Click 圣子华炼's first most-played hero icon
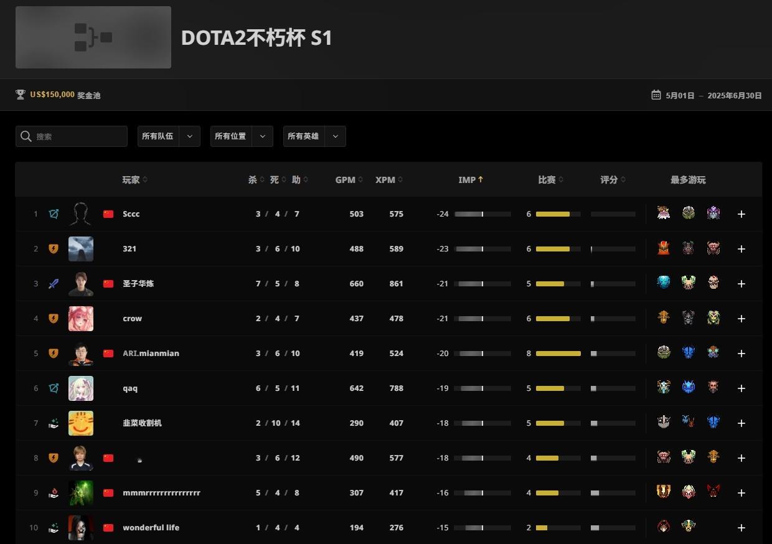This screenshot has height=544, width=772. coord(664,283)
